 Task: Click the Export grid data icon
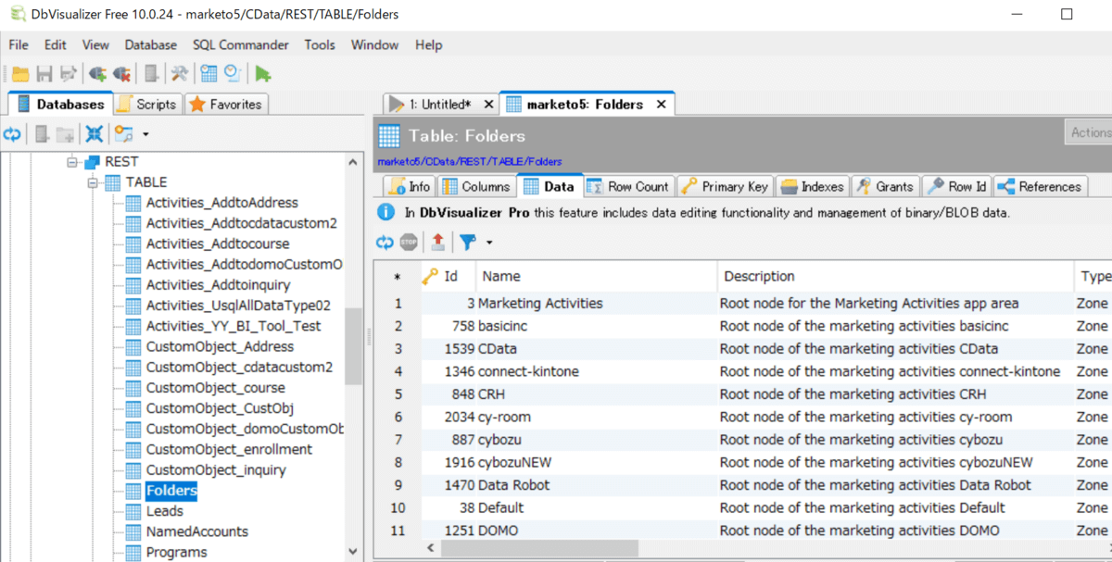point(438,243)
